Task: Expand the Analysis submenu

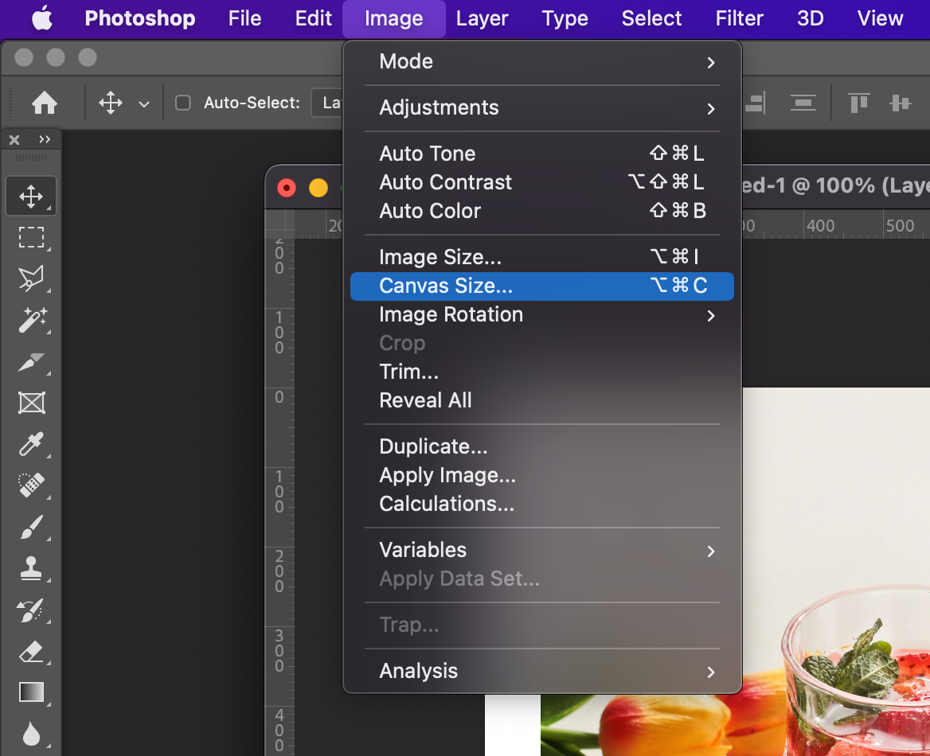Action: coord(542,671)
